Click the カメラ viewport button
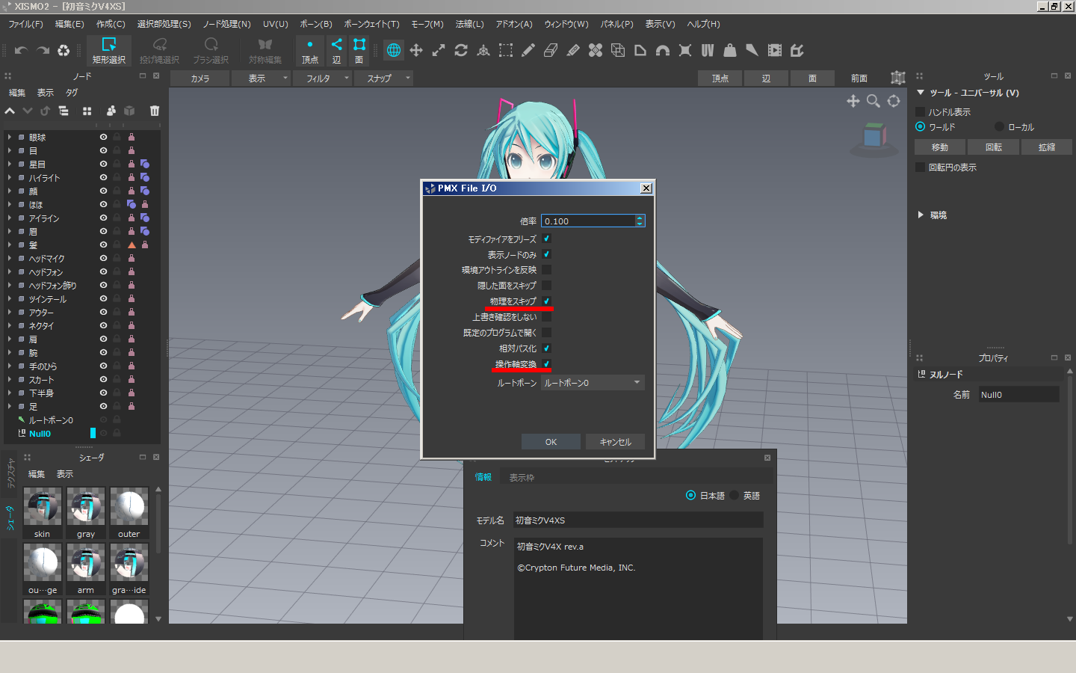Viewport: 1076px width, 673px height. click(200, 78)
